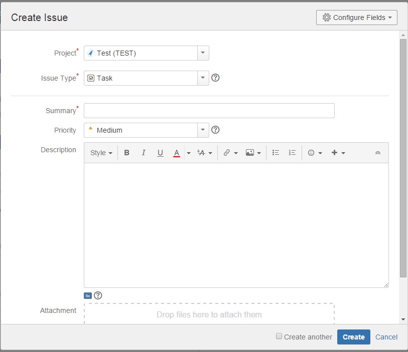Underline text using the toolbar icon
The image size is (408, 352).
[x=160, y=153]
